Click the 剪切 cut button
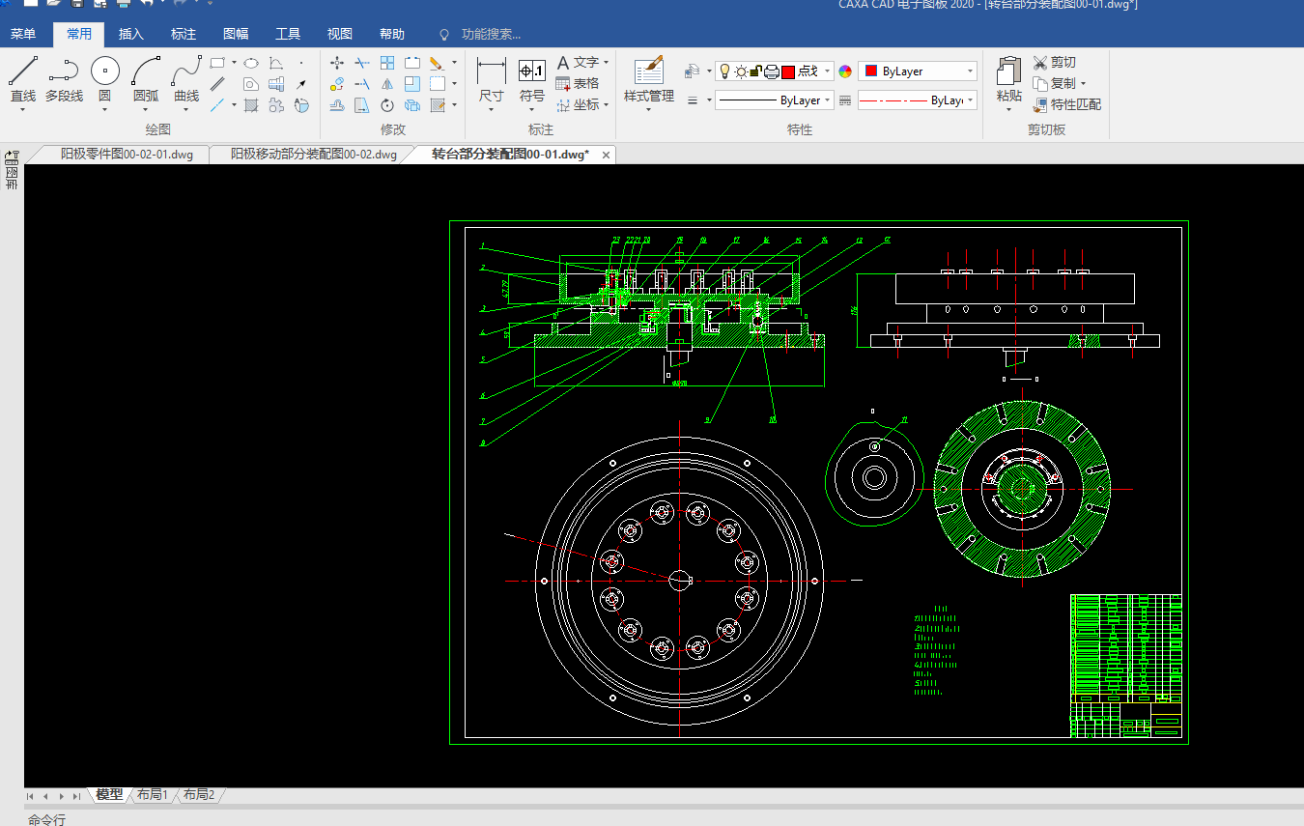Screen dimensions: 1304x826 click(1054, 63)
